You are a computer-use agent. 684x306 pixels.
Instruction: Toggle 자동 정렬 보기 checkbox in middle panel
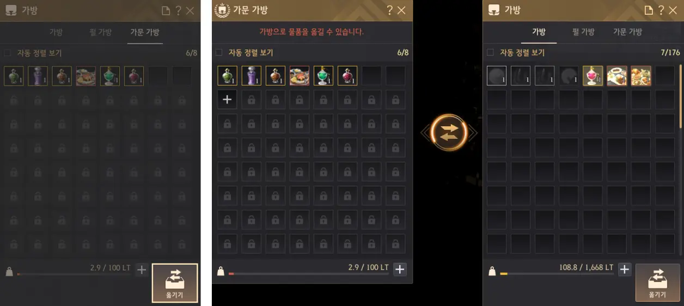tap(219, 53)
